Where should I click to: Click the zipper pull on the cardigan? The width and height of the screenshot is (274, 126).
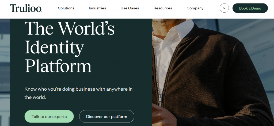pyautogui.click(x=160, y=98)
